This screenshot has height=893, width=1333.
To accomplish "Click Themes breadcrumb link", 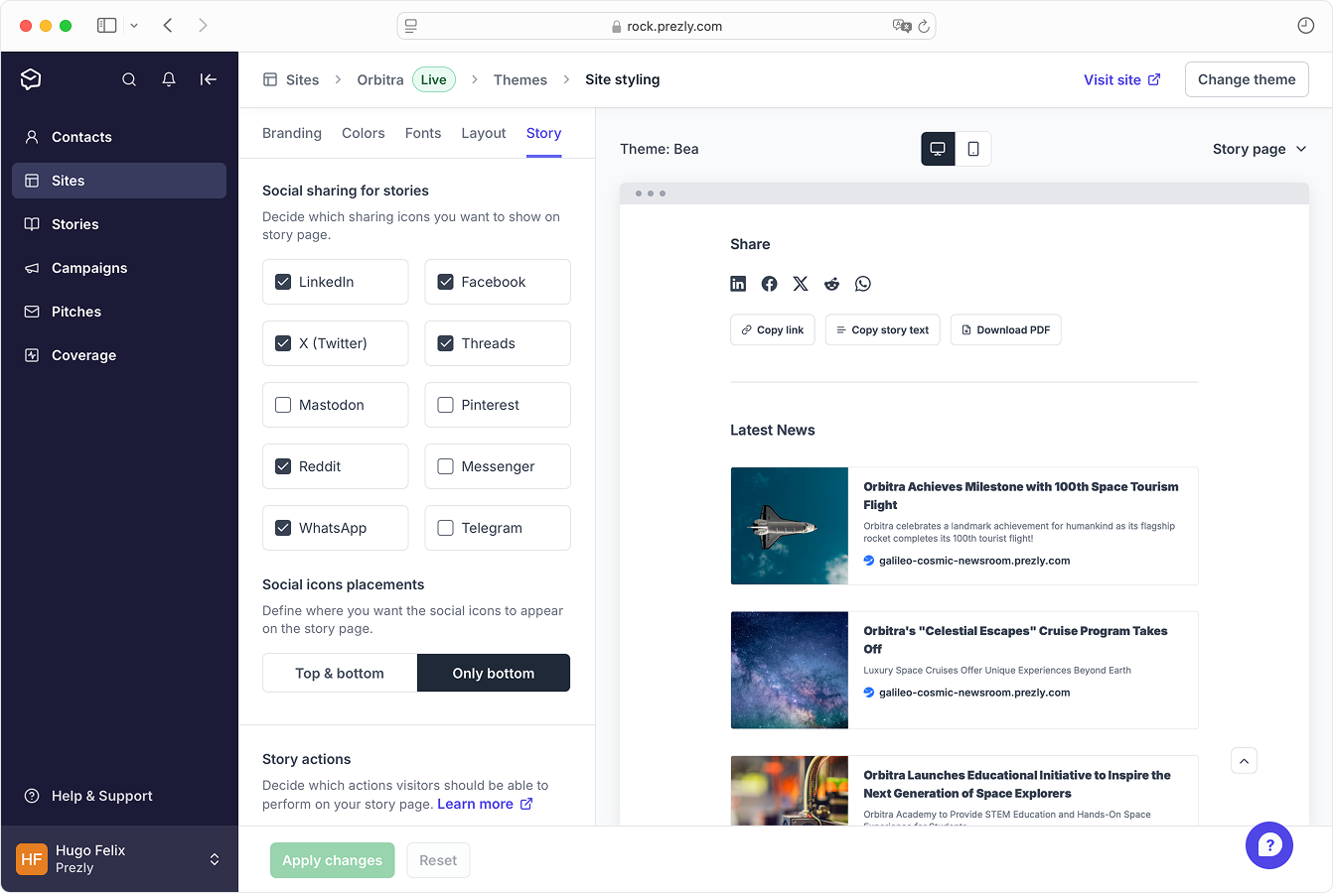I will [x=520, y=79].
